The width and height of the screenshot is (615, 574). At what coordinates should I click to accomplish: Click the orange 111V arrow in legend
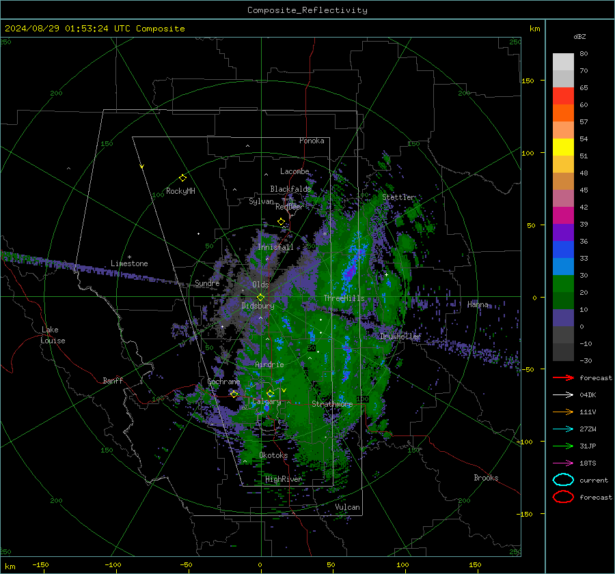click(x=563, y=412)
